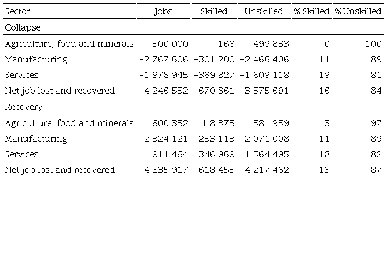
Task: Select the 618 455 skilled total
Action: coord(217,170)
